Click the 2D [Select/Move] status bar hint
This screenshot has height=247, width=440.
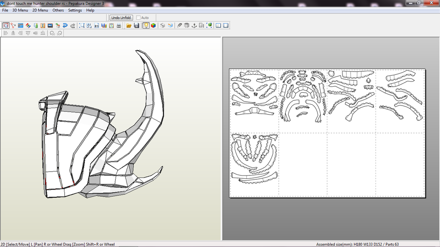pos(58,244)
